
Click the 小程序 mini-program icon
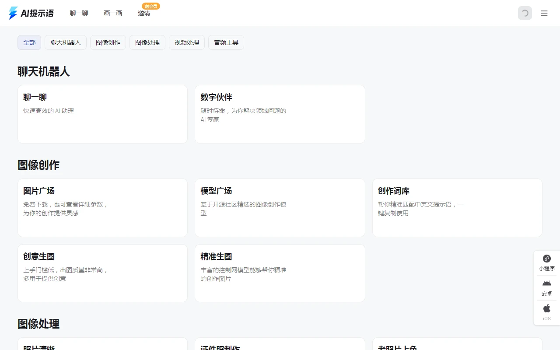(546, 262)
